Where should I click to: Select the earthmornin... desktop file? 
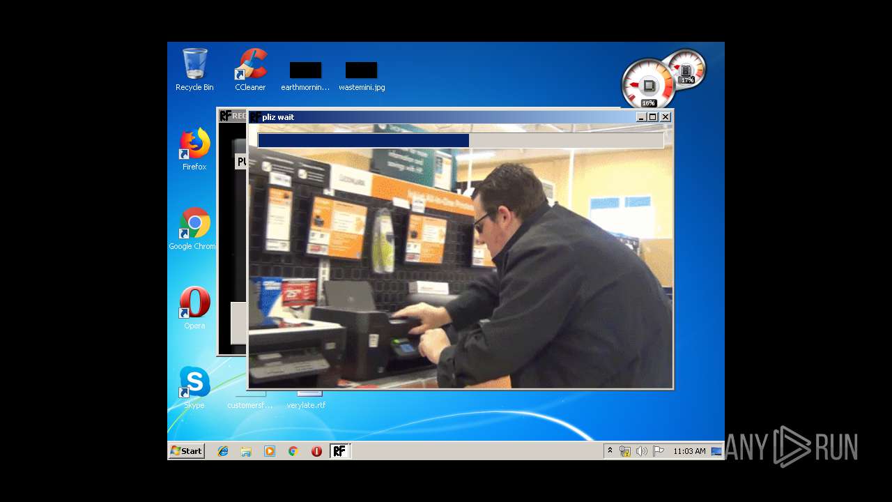point(305,77)
